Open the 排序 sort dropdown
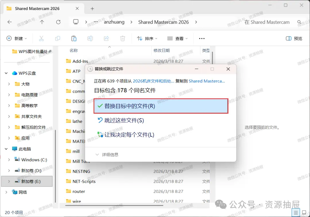Viewport: 310px width, 217px height. pos(147,38)
